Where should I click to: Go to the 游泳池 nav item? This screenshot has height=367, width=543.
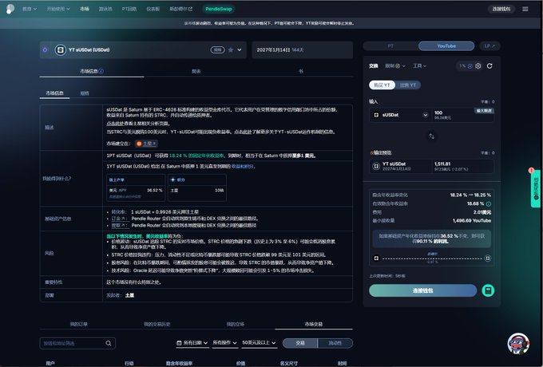pos(105,9)
